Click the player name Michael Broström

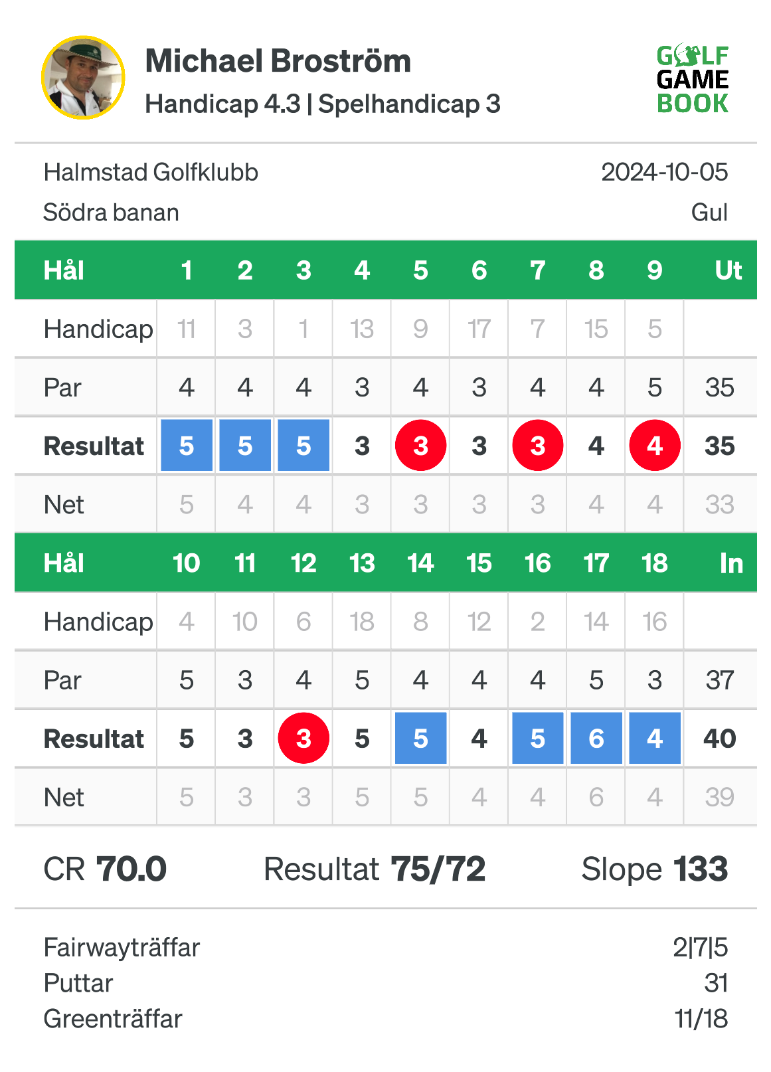(x=278, y=61)
